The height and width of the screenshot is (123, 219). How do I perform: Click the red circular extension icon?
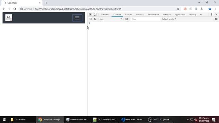click(185, 9)
